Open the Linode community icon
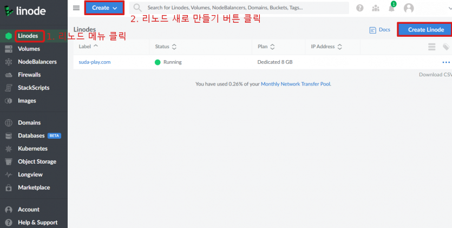452x228 pixels. [376, 8]
